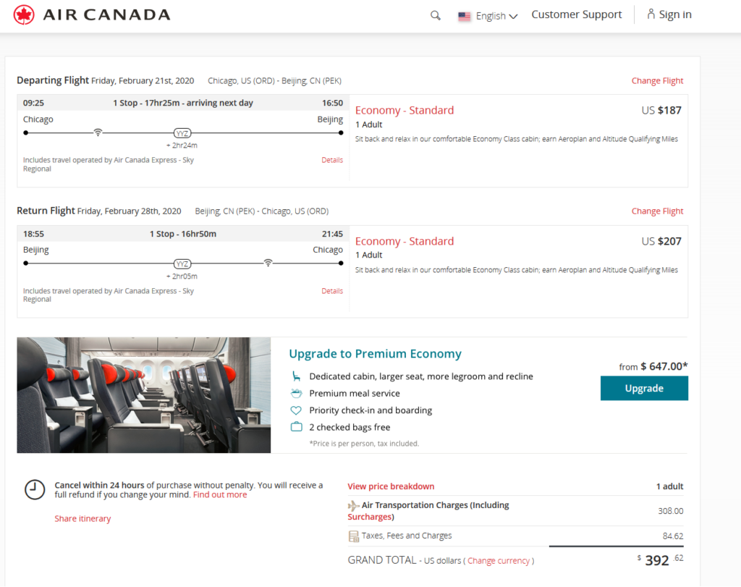The height and width of the screenshot is (587, 741).
Task: Click the Find out more link
Action: point(220,495)
